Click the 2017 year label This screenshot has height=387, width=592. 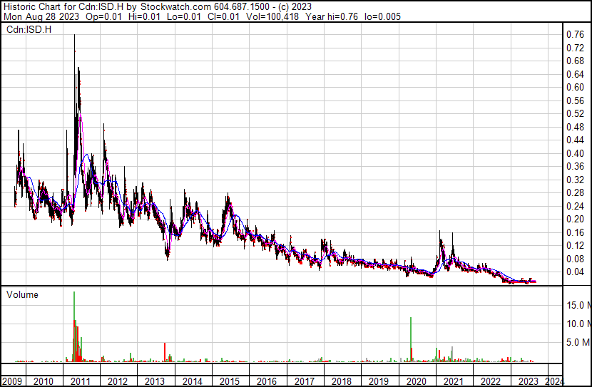click(x=305, y=381)
